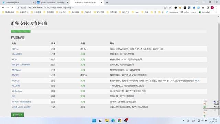220x124 pixels.
Task: Expand the PT bookmark folder
Action: coord(153,12)
